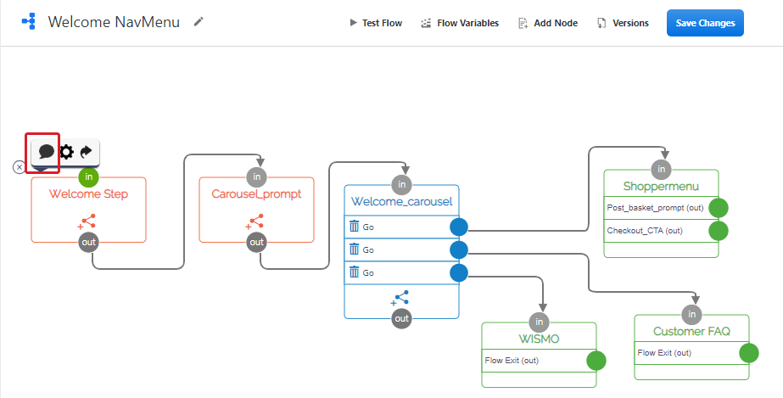Viewport: 783px width, 398px height.
Task: Delete the first Go item via trash icon
Action: [355, 227]
